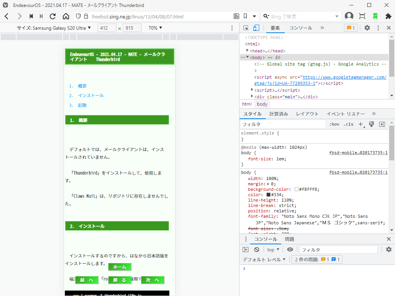Screen dimensions: 395x296
Task: Add a new style rule
Action: (361, 124)
